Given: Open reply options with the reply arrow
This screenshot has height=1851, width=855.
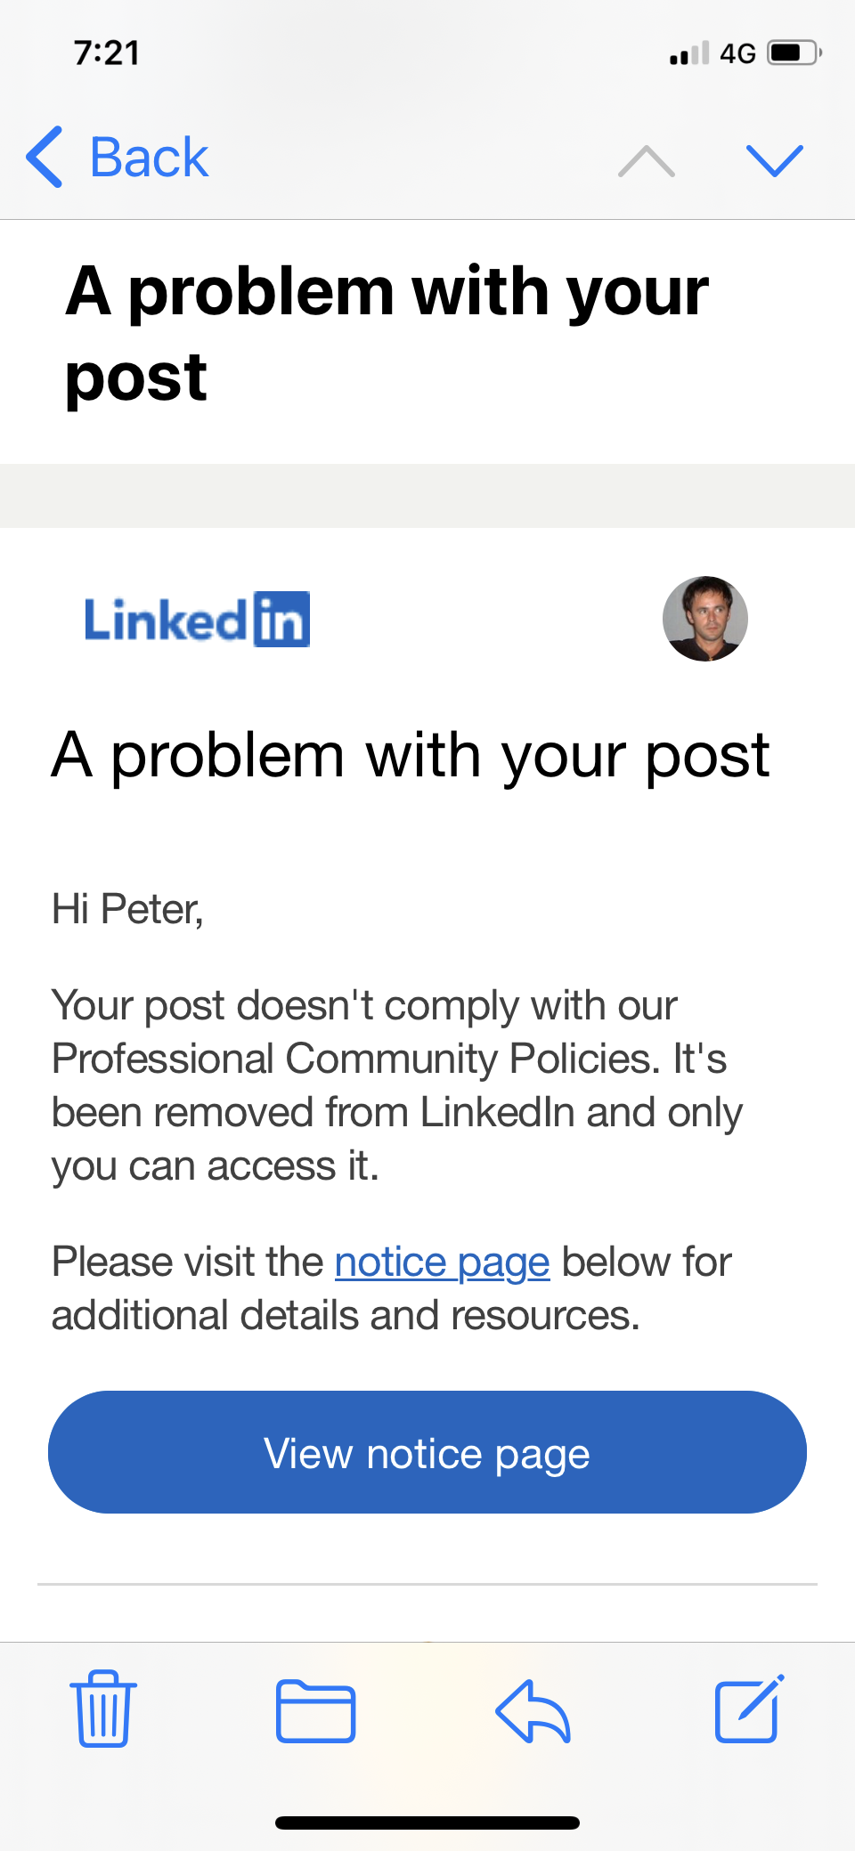Looking at the screenshot, I should point(533,1710).
